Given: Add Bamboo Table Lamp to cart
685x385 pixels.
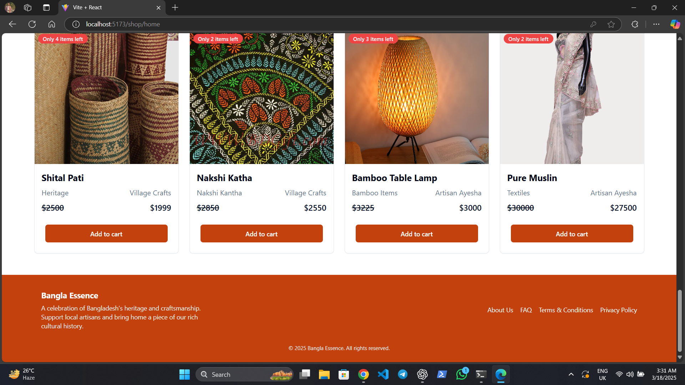Looking at the screenshot, I should click(x=416, y=233).
